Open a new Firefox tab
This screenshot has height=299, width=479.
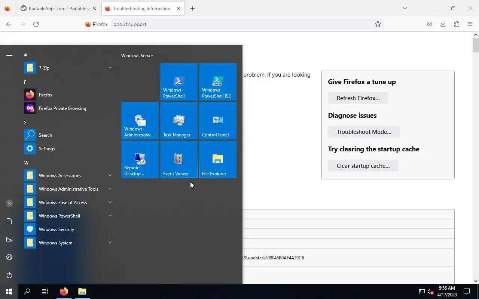[x=192, y=8]
